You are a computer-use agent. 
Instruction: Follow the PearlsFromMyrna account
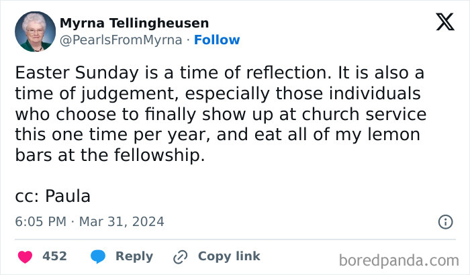click(x=217, y=40)
